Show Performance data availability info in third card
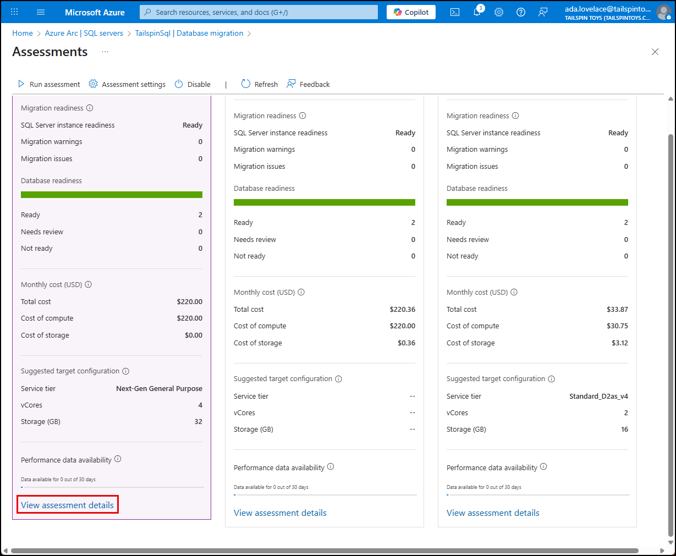The image size is (676, 556). pyautogui.click(x=543, y=466)
